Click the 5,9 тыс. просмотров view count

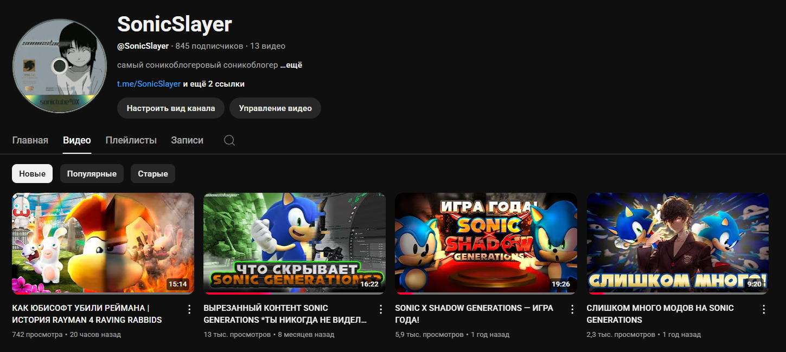click(430, 335)
